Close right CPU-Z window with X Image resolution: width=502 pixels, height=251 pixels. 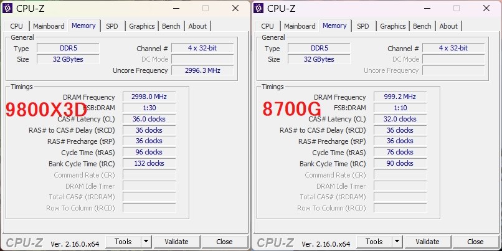pyautogui.click(x=486, y=8)
